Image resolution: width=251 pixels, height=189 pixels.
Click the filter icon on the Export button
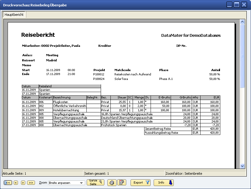point(147,183)
